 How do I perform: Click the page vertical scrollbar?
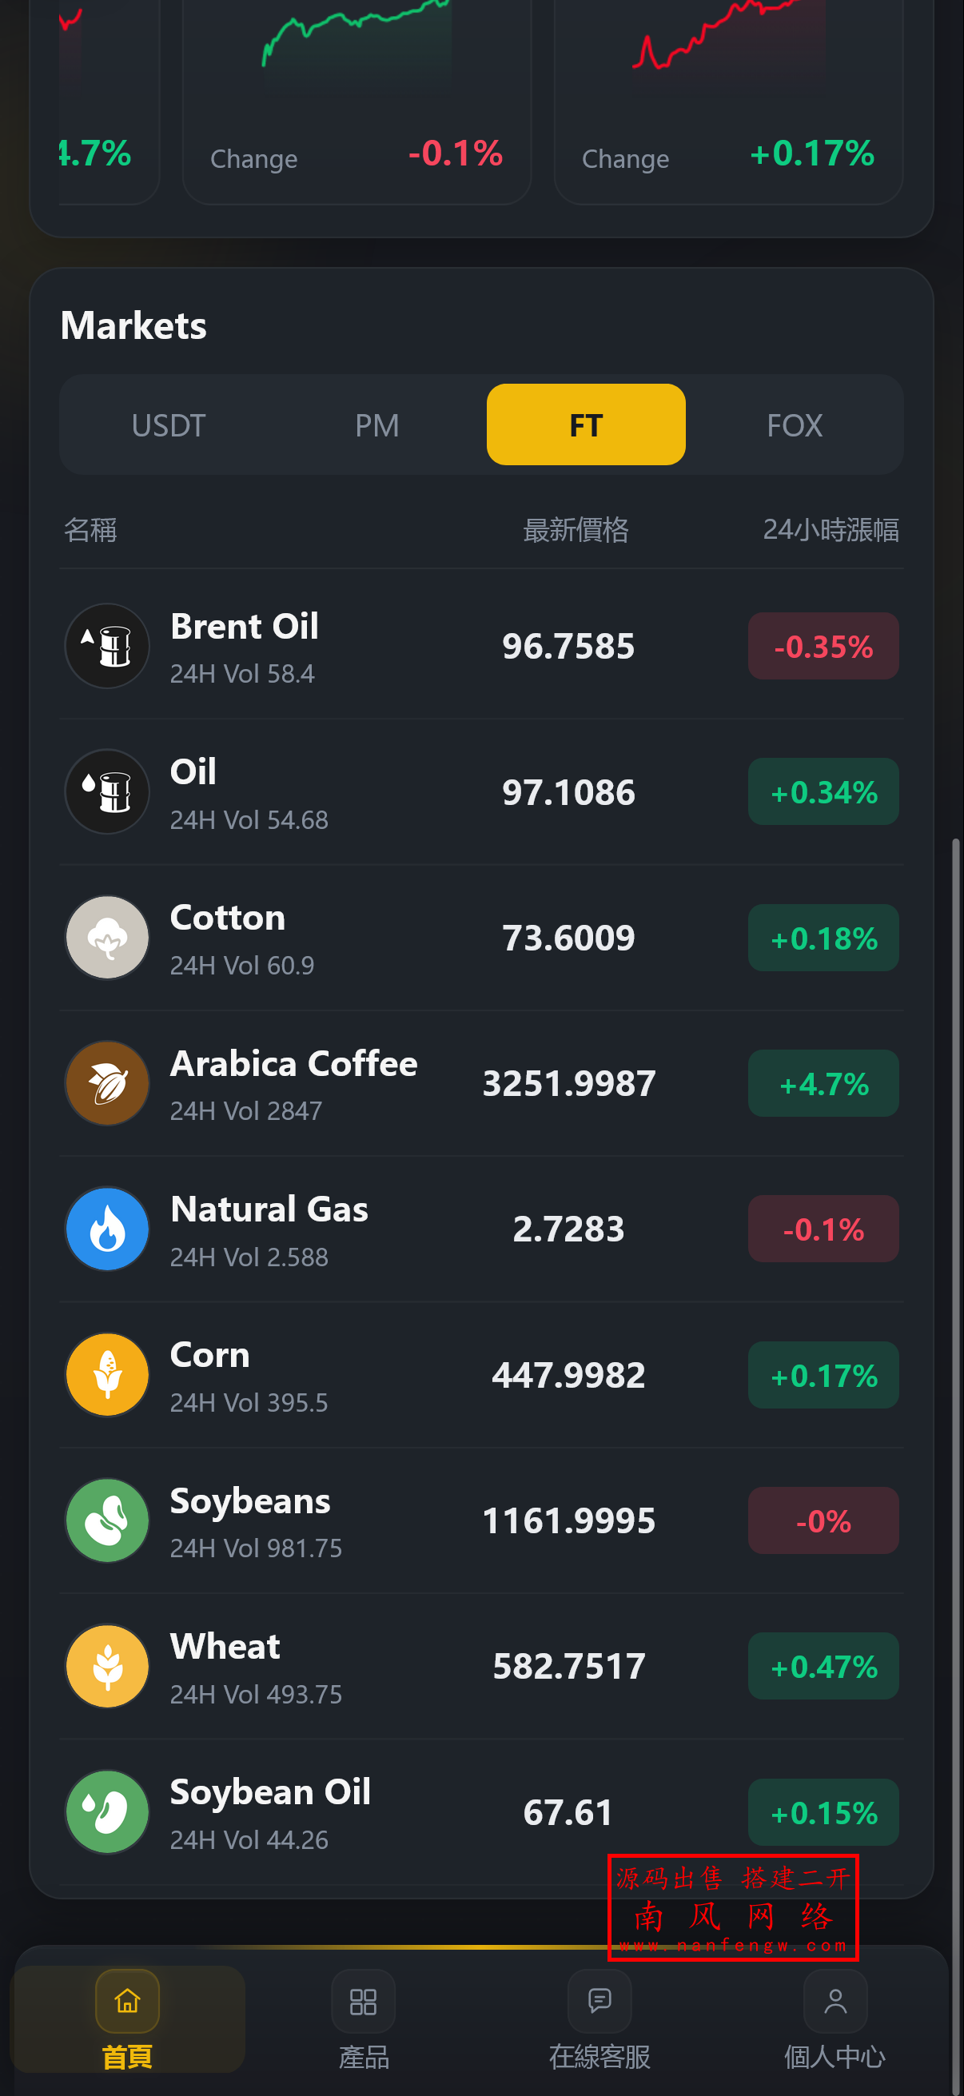957,1383
